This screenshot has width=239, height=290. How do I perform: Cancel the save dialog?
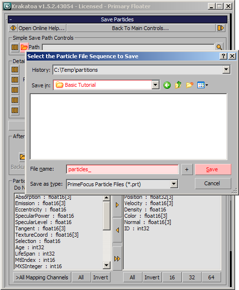click(213, 183)
